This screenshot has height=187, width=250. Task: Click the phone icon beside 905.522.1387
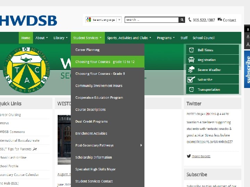click(190, 19)
